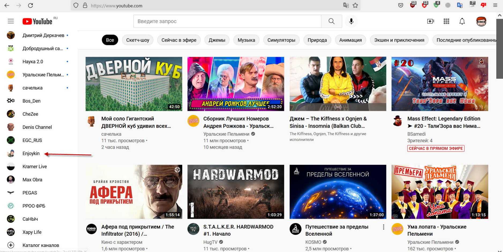Select the Анимация filter chip
Viewport: 503px width, 252px height.
pyautogui.click(x=351, y=40)
